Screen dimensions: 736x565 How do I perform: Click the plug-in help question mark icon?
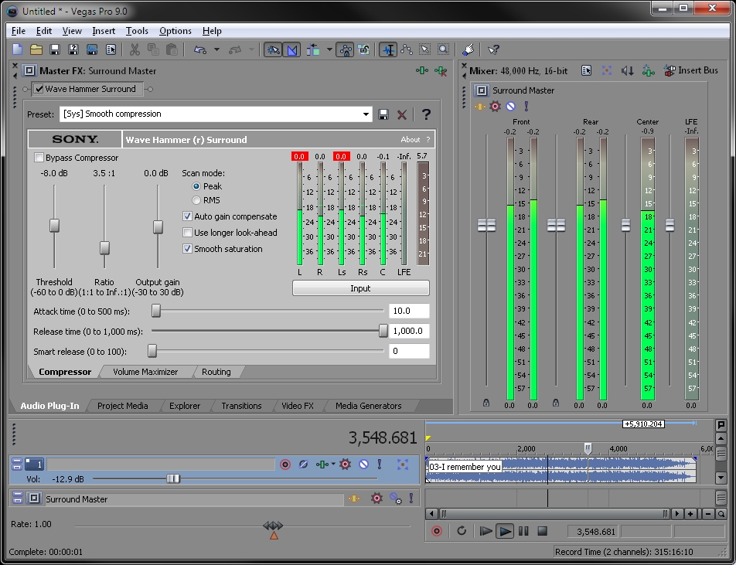point(426,114)
